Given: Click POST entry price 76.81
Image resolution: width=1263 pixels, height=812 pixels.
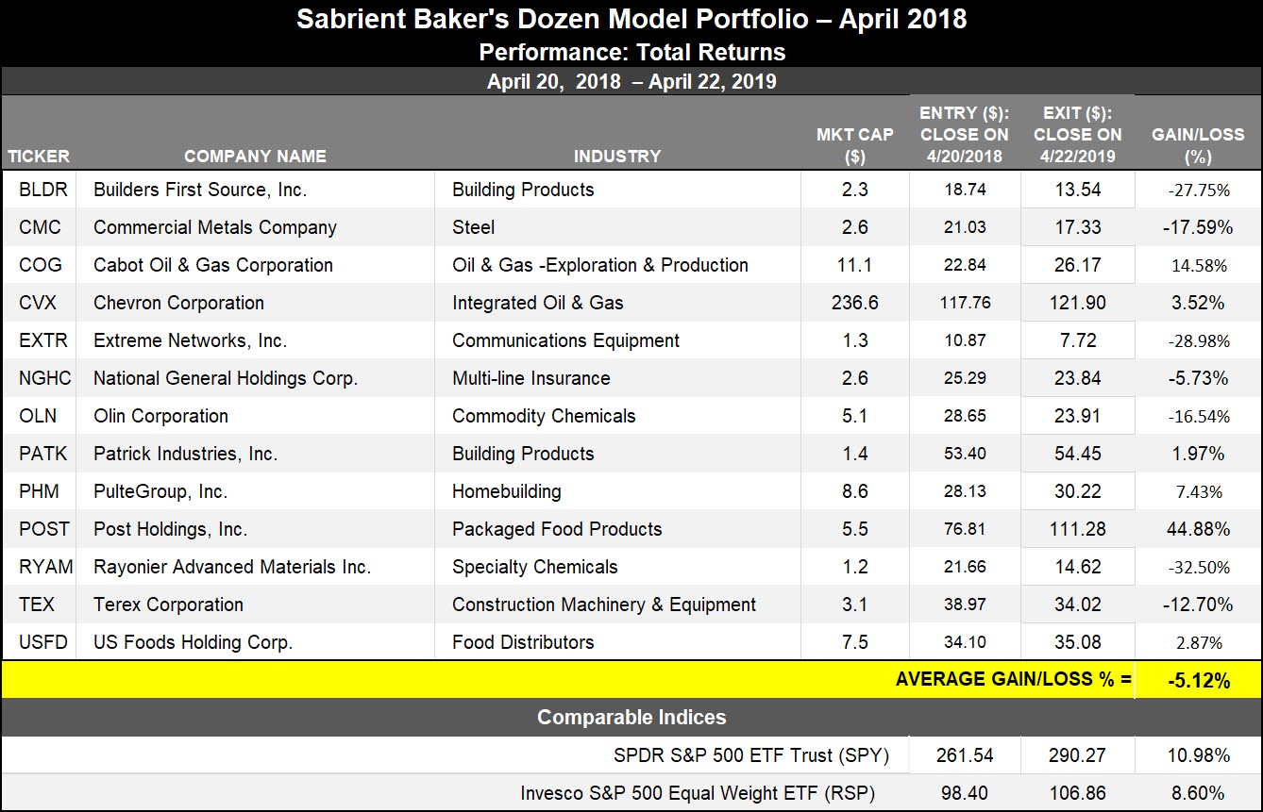Looking at the screenshot, I should coord(965,529).
